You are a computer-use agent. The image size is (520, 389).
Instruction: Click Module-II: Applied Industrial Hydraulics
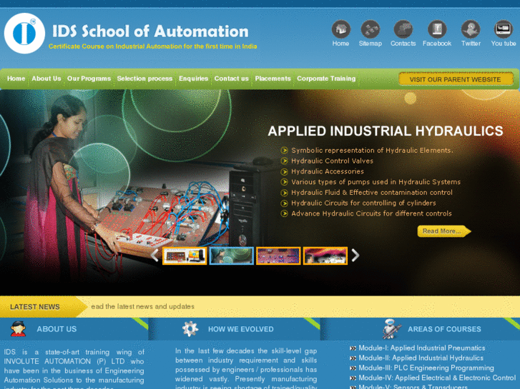point(421,358)
